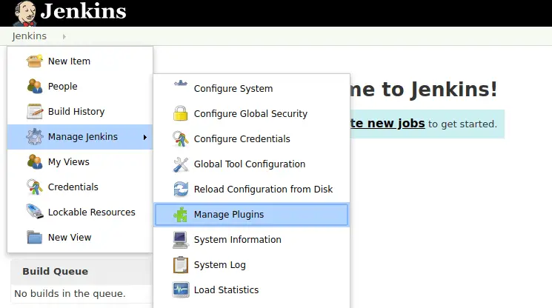Click the Lockable Resources drive icon

click(x=35, y=212)
